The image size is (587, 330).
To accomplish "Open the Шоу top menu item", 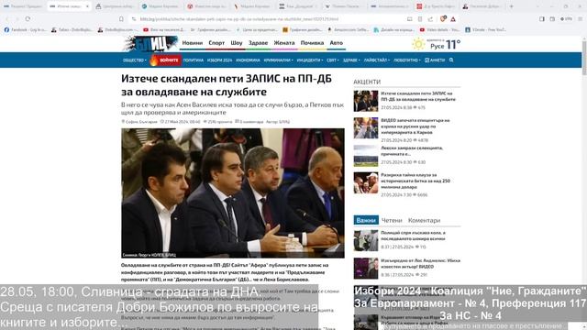I will (x=237, y=43).
